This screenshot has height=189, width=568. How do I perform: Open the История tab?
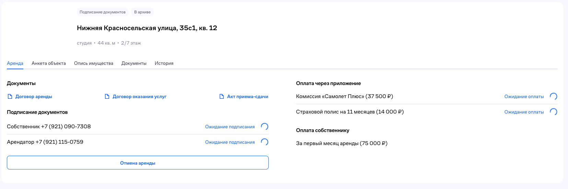click(x=164, y=63)
